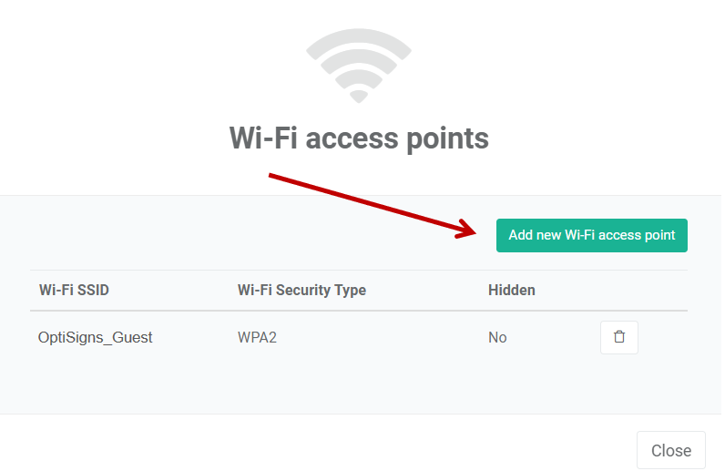Click the Wi-Fi Security Type column header
The width and height of the screenshot is (725, 471).
301,290
